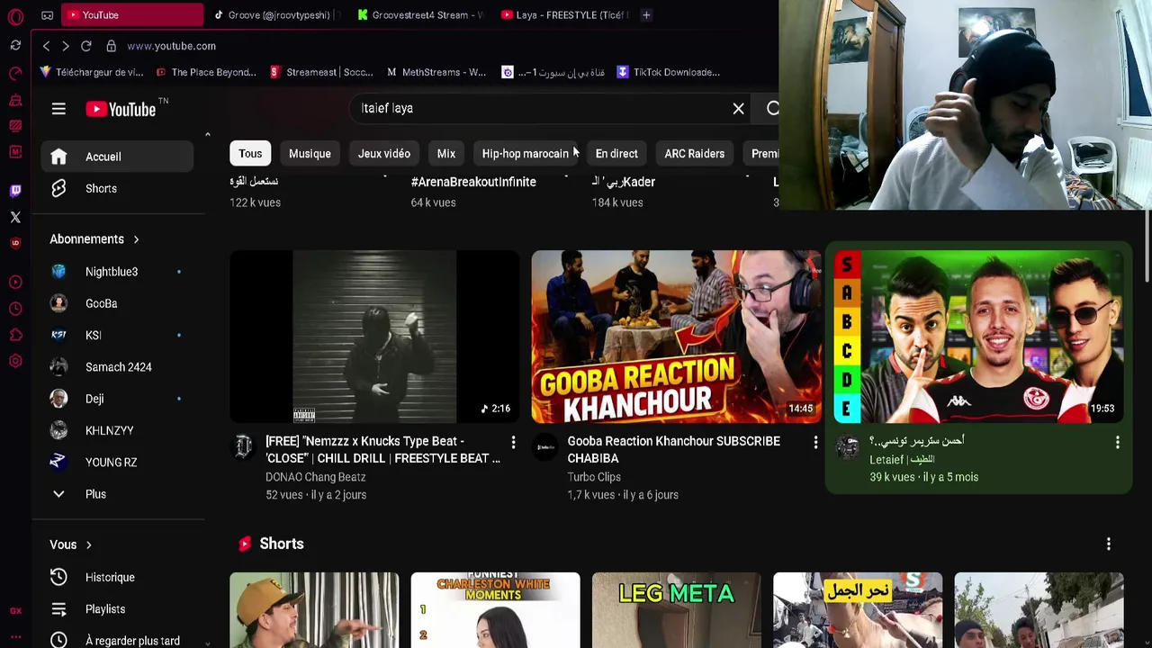Reload the YouTube page
The width and height of the screenshot is (1152, 648).
coord(86,46)
